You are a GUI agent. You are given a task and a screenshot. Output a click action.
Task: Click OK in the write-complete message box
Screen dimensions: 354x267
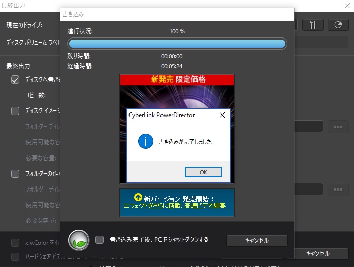pyautogui.click(x=203, y=172)
